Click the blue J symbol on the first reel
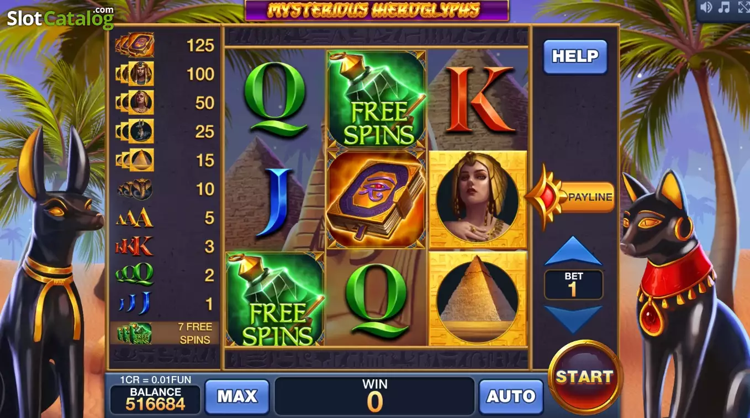This screenshot has height=418, width=750. click(x=279, y=202)
